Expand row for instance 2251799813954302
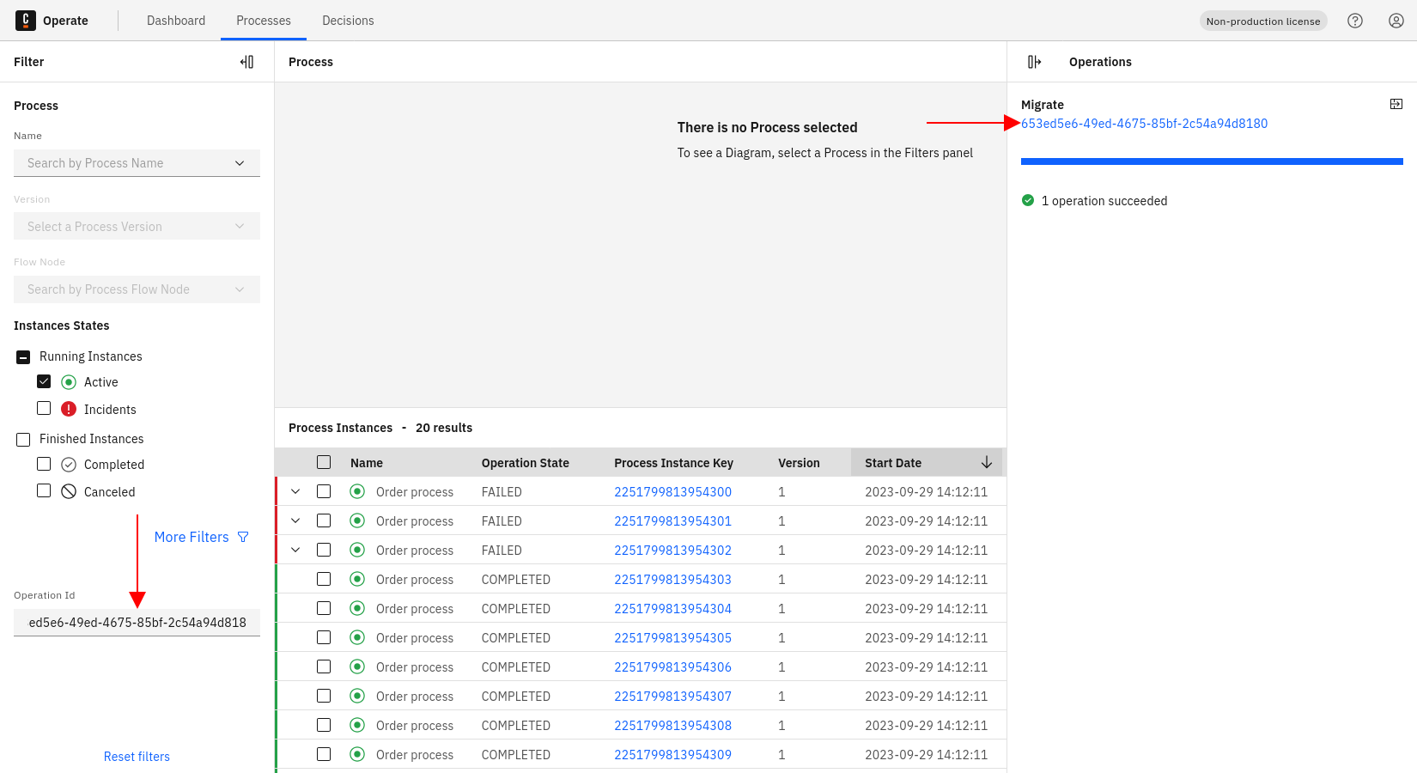1417x773 pixels. [x=295, y=551]
